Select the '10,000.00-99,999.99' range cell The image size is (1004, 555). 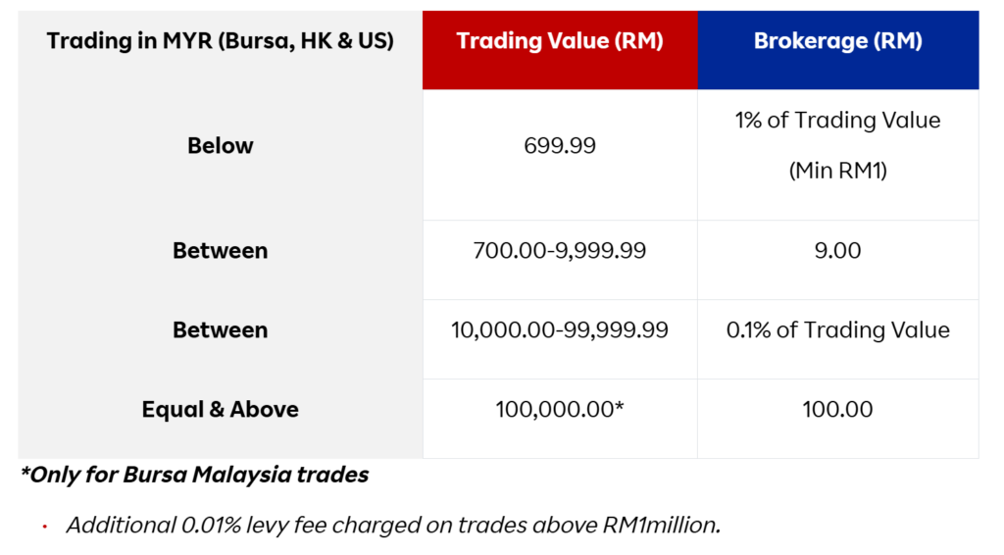(559, 329)
